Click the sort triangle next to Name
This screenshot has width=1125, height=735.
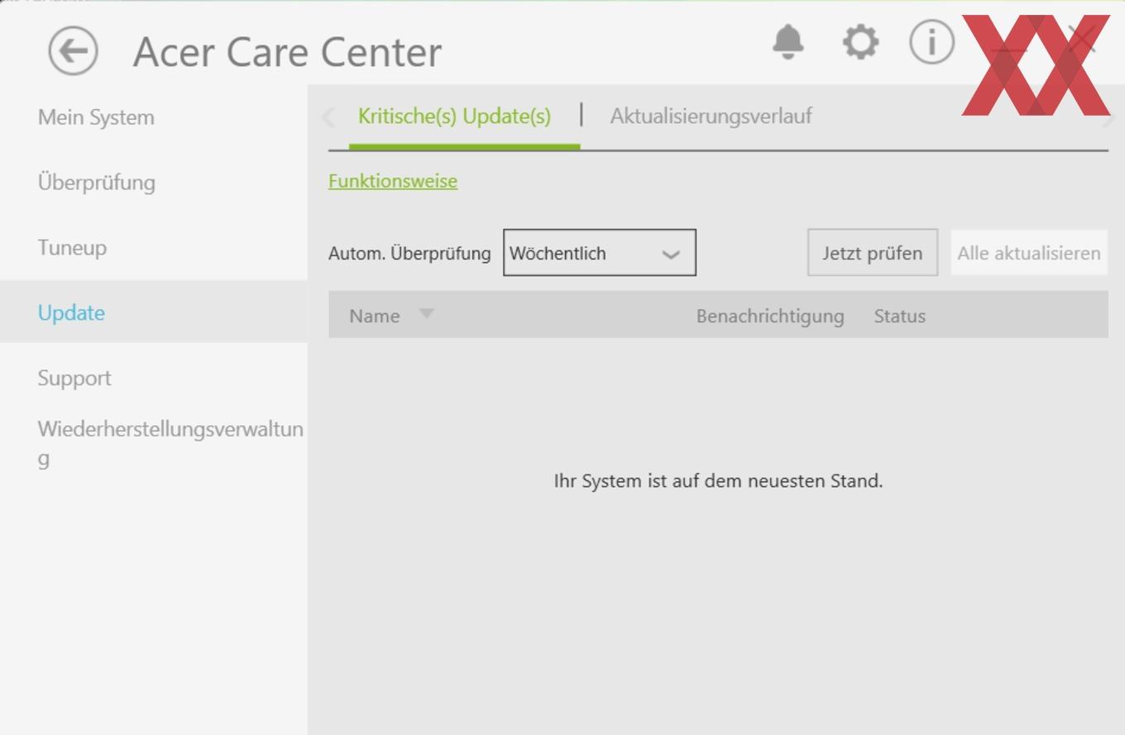426,313
